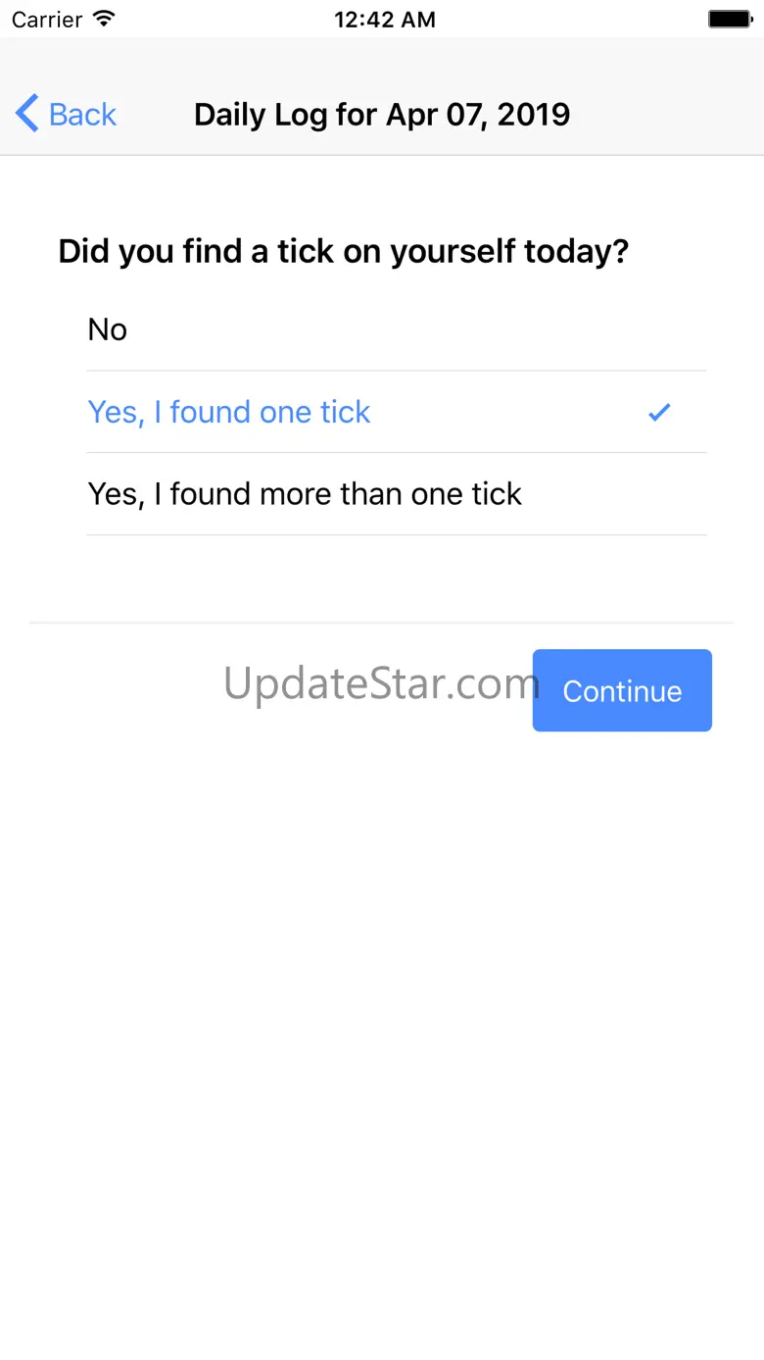Click the "Daily Log for Apr 07, 2019" title
The image size is (764, 1360).
[x=382, y=115]
